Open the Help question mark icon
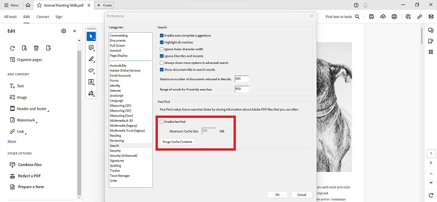437x202 pixels. click(x=356, y=5)
